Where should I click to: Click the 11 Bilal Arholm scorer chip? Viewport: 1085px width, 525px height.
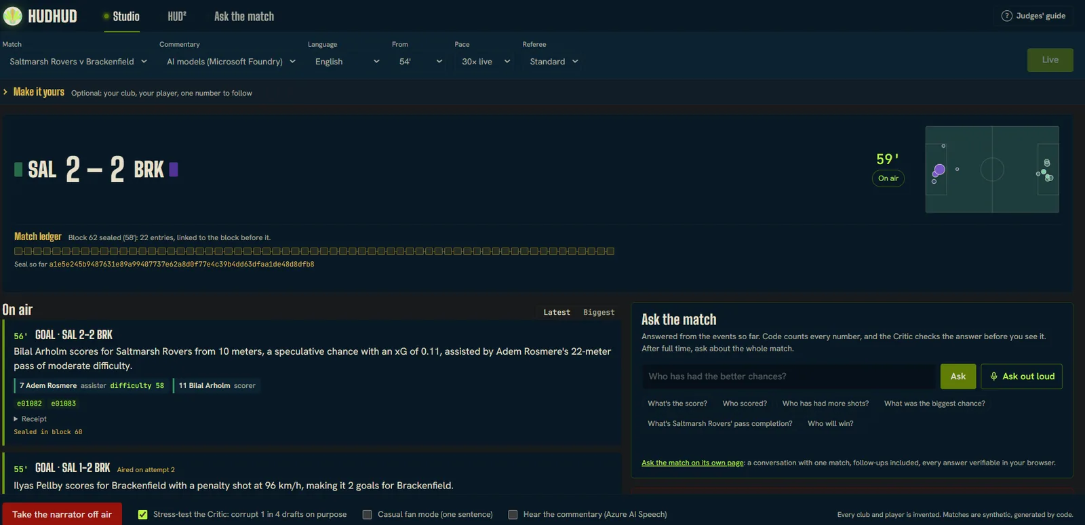coord(217,386)
